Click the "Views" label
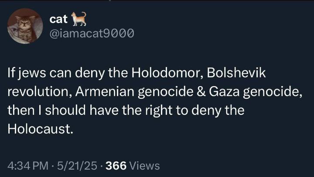Image resolution: width=314 pixels, height=177 pixels. pyautogui.click(x=145, y=166)
